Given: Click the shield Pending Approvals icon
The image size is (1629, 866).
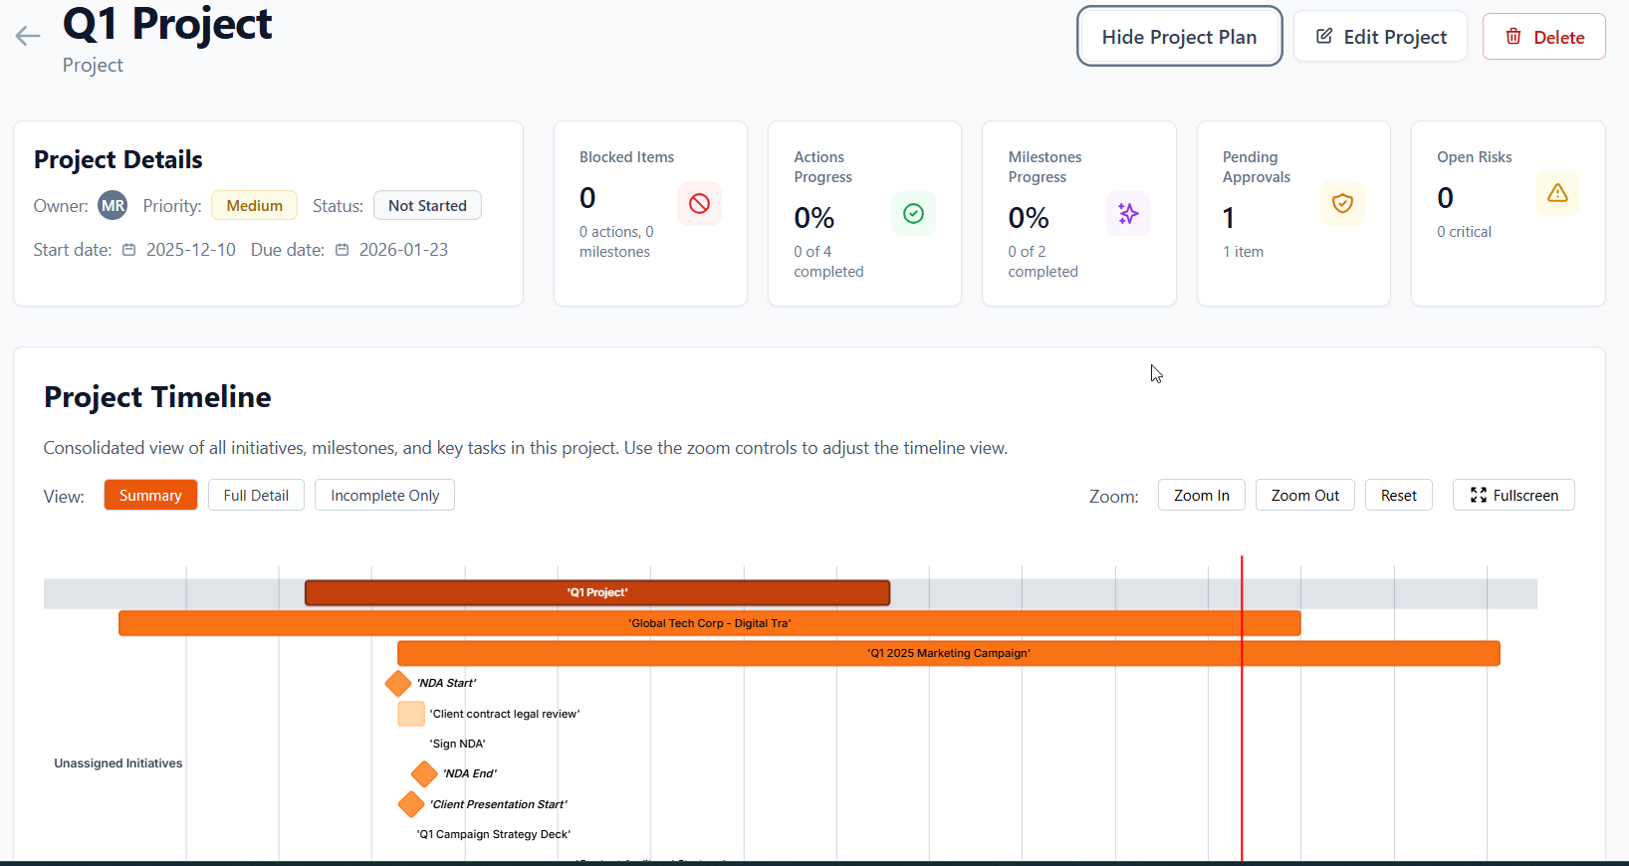Looking at the screenshot, I should point(1342,204).
